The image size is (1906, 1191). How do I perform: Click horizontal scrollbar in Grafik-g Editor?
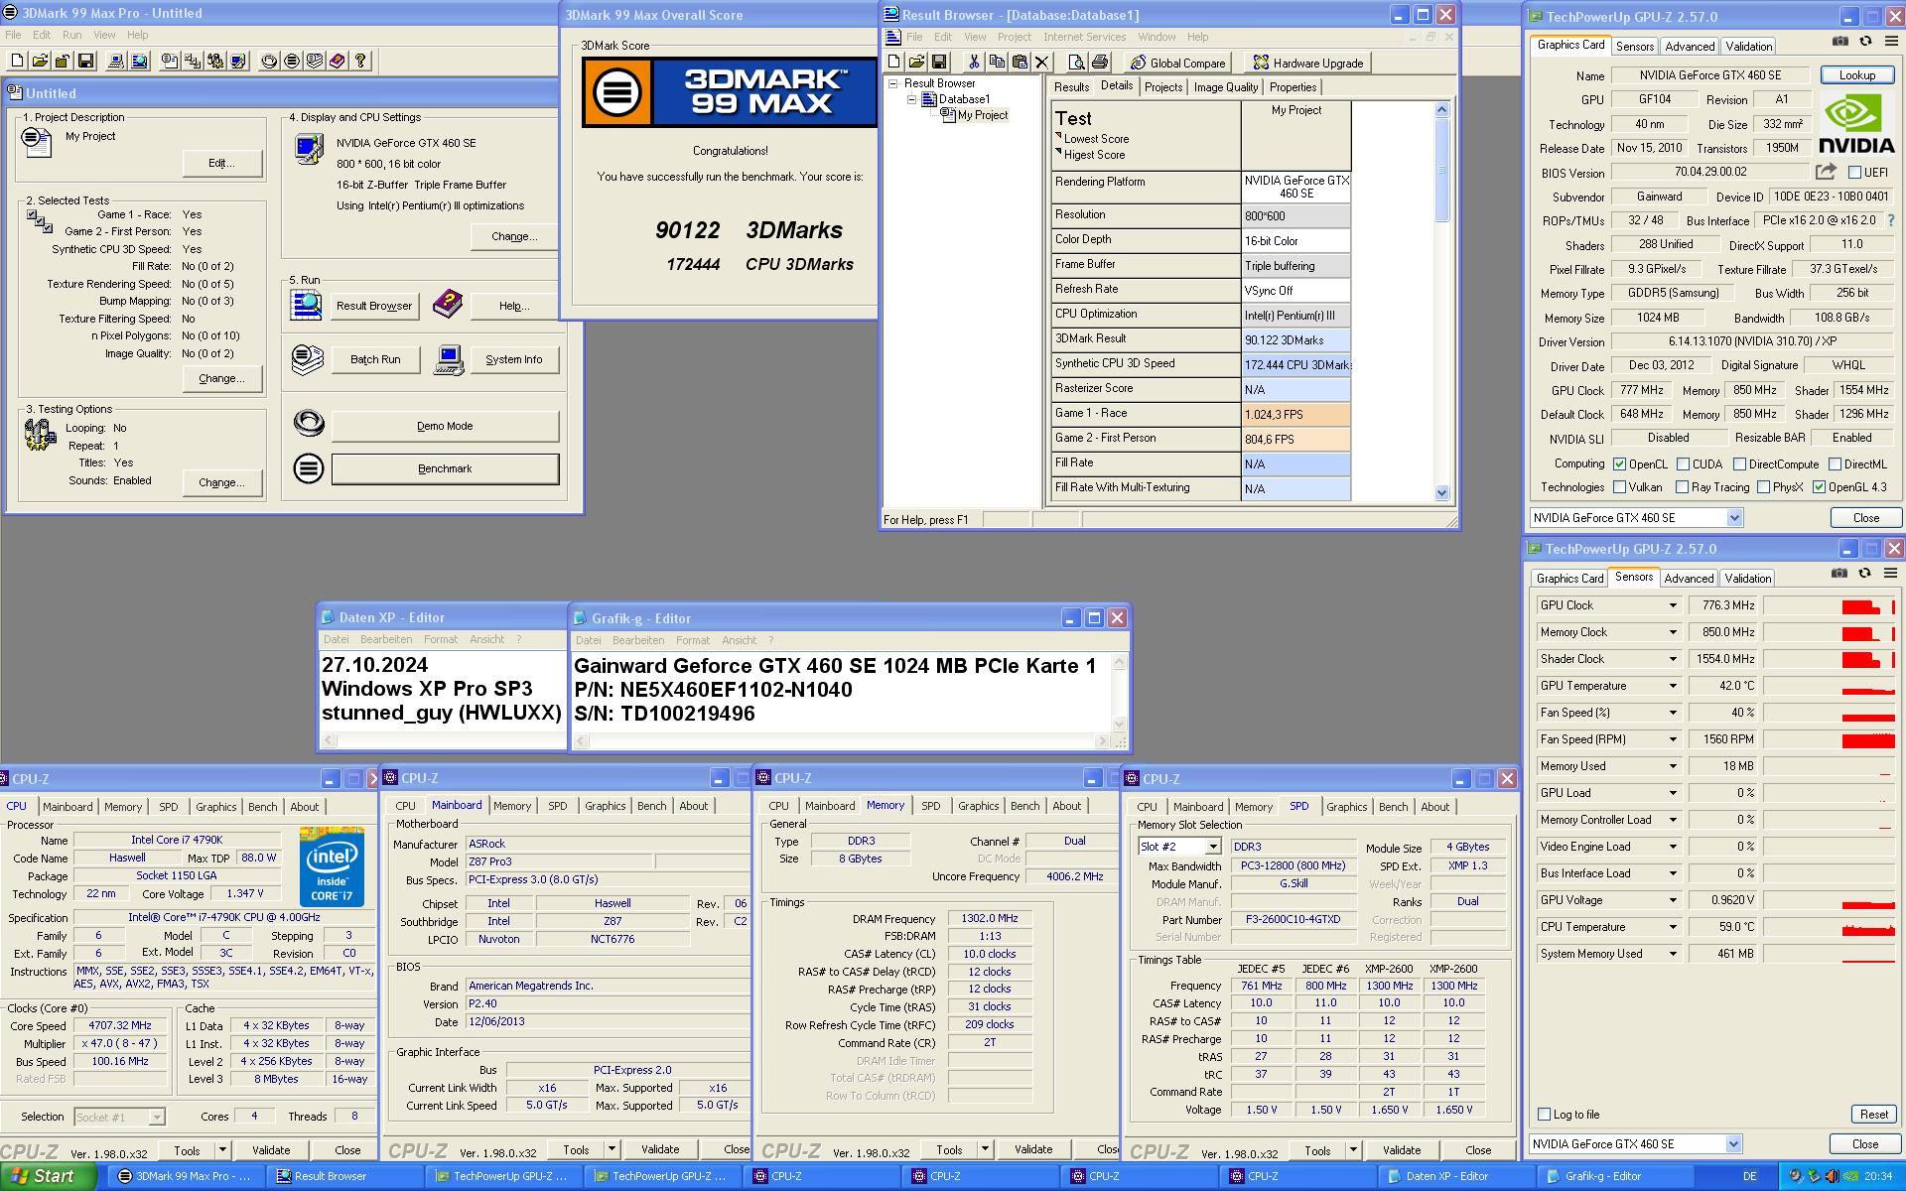point(842,741)
